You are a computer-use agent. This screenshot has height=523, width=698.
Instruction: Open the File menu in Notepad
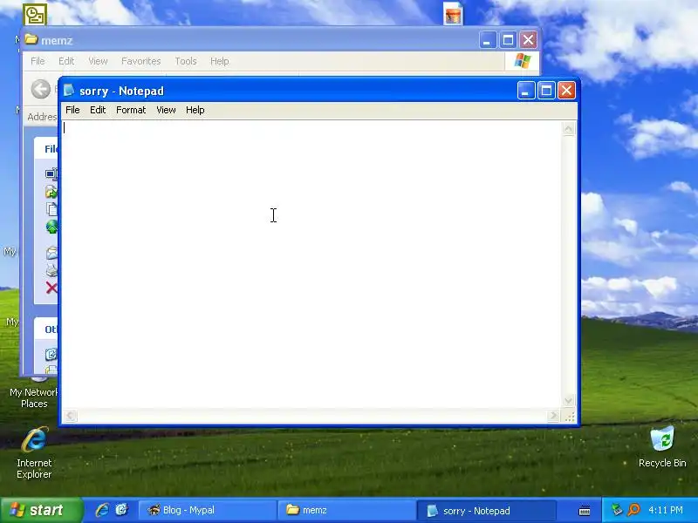[72, 110]
